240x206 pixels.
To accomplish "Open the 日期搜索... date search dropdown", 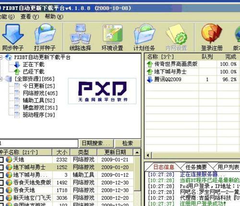I will click(x=96, y=143).
